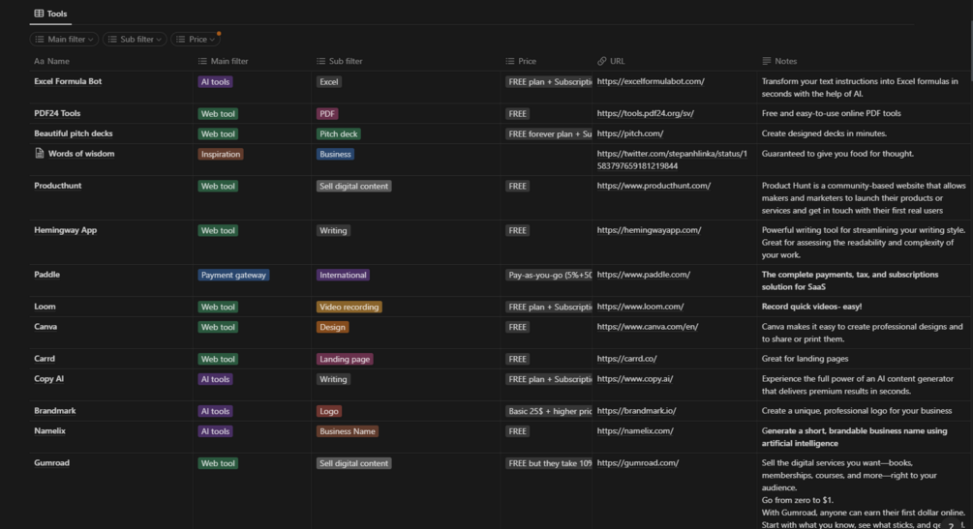Screen dimensions: 973x529
Task: Click Sell digital content tag in Gumroad row
Action: click(353, 463)
